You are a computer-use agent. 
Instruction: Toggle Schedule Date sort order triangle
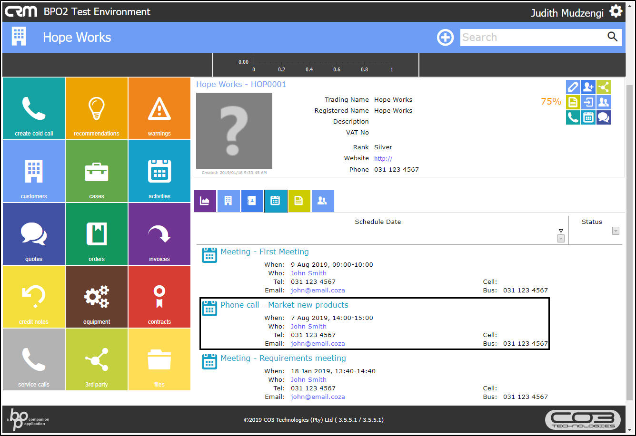point(561,231)
